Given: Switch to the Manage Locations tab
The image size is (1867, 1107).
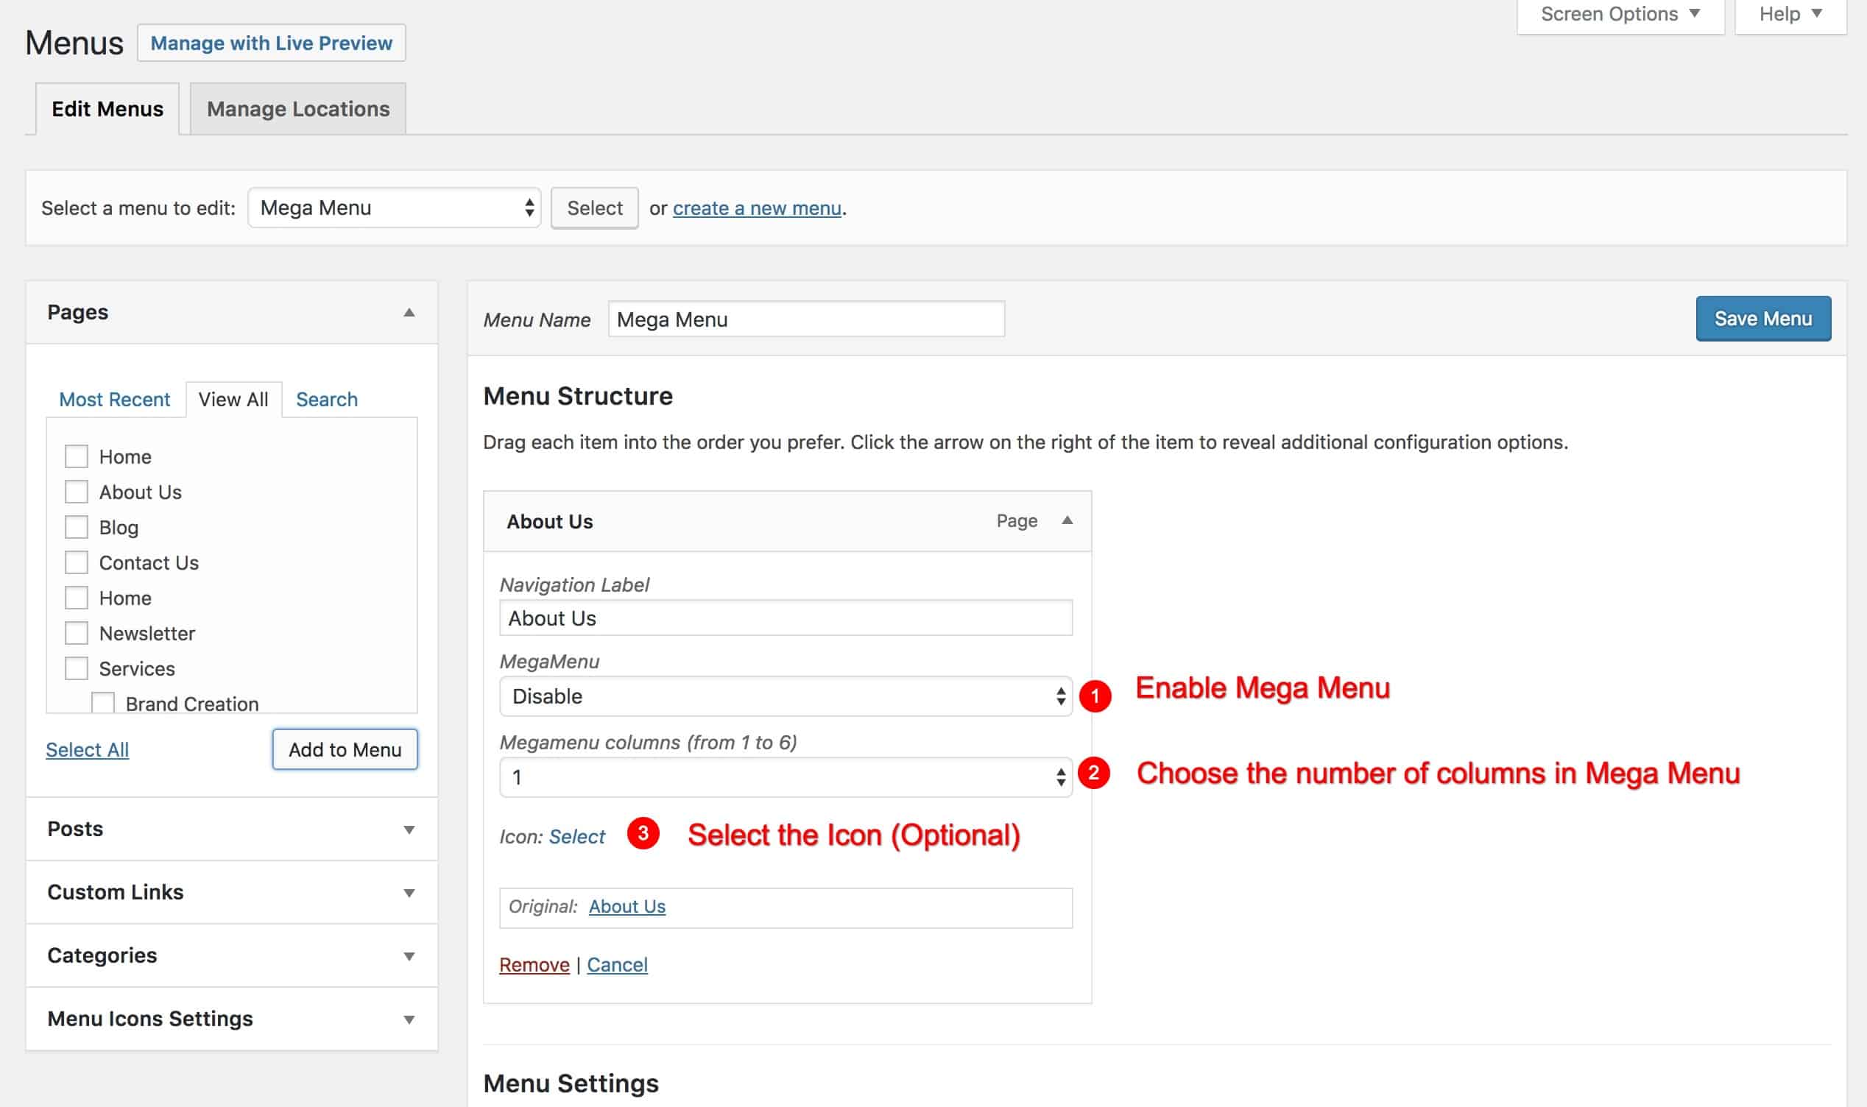Looking at the screenshot, I should [298, 109].
